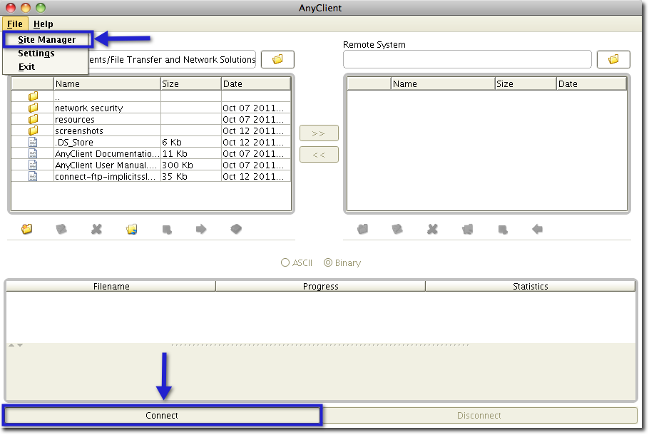Click folder icon beside screenshots
Image resolution: width=649 pixels, height=435 pixels.
(33, 130)
